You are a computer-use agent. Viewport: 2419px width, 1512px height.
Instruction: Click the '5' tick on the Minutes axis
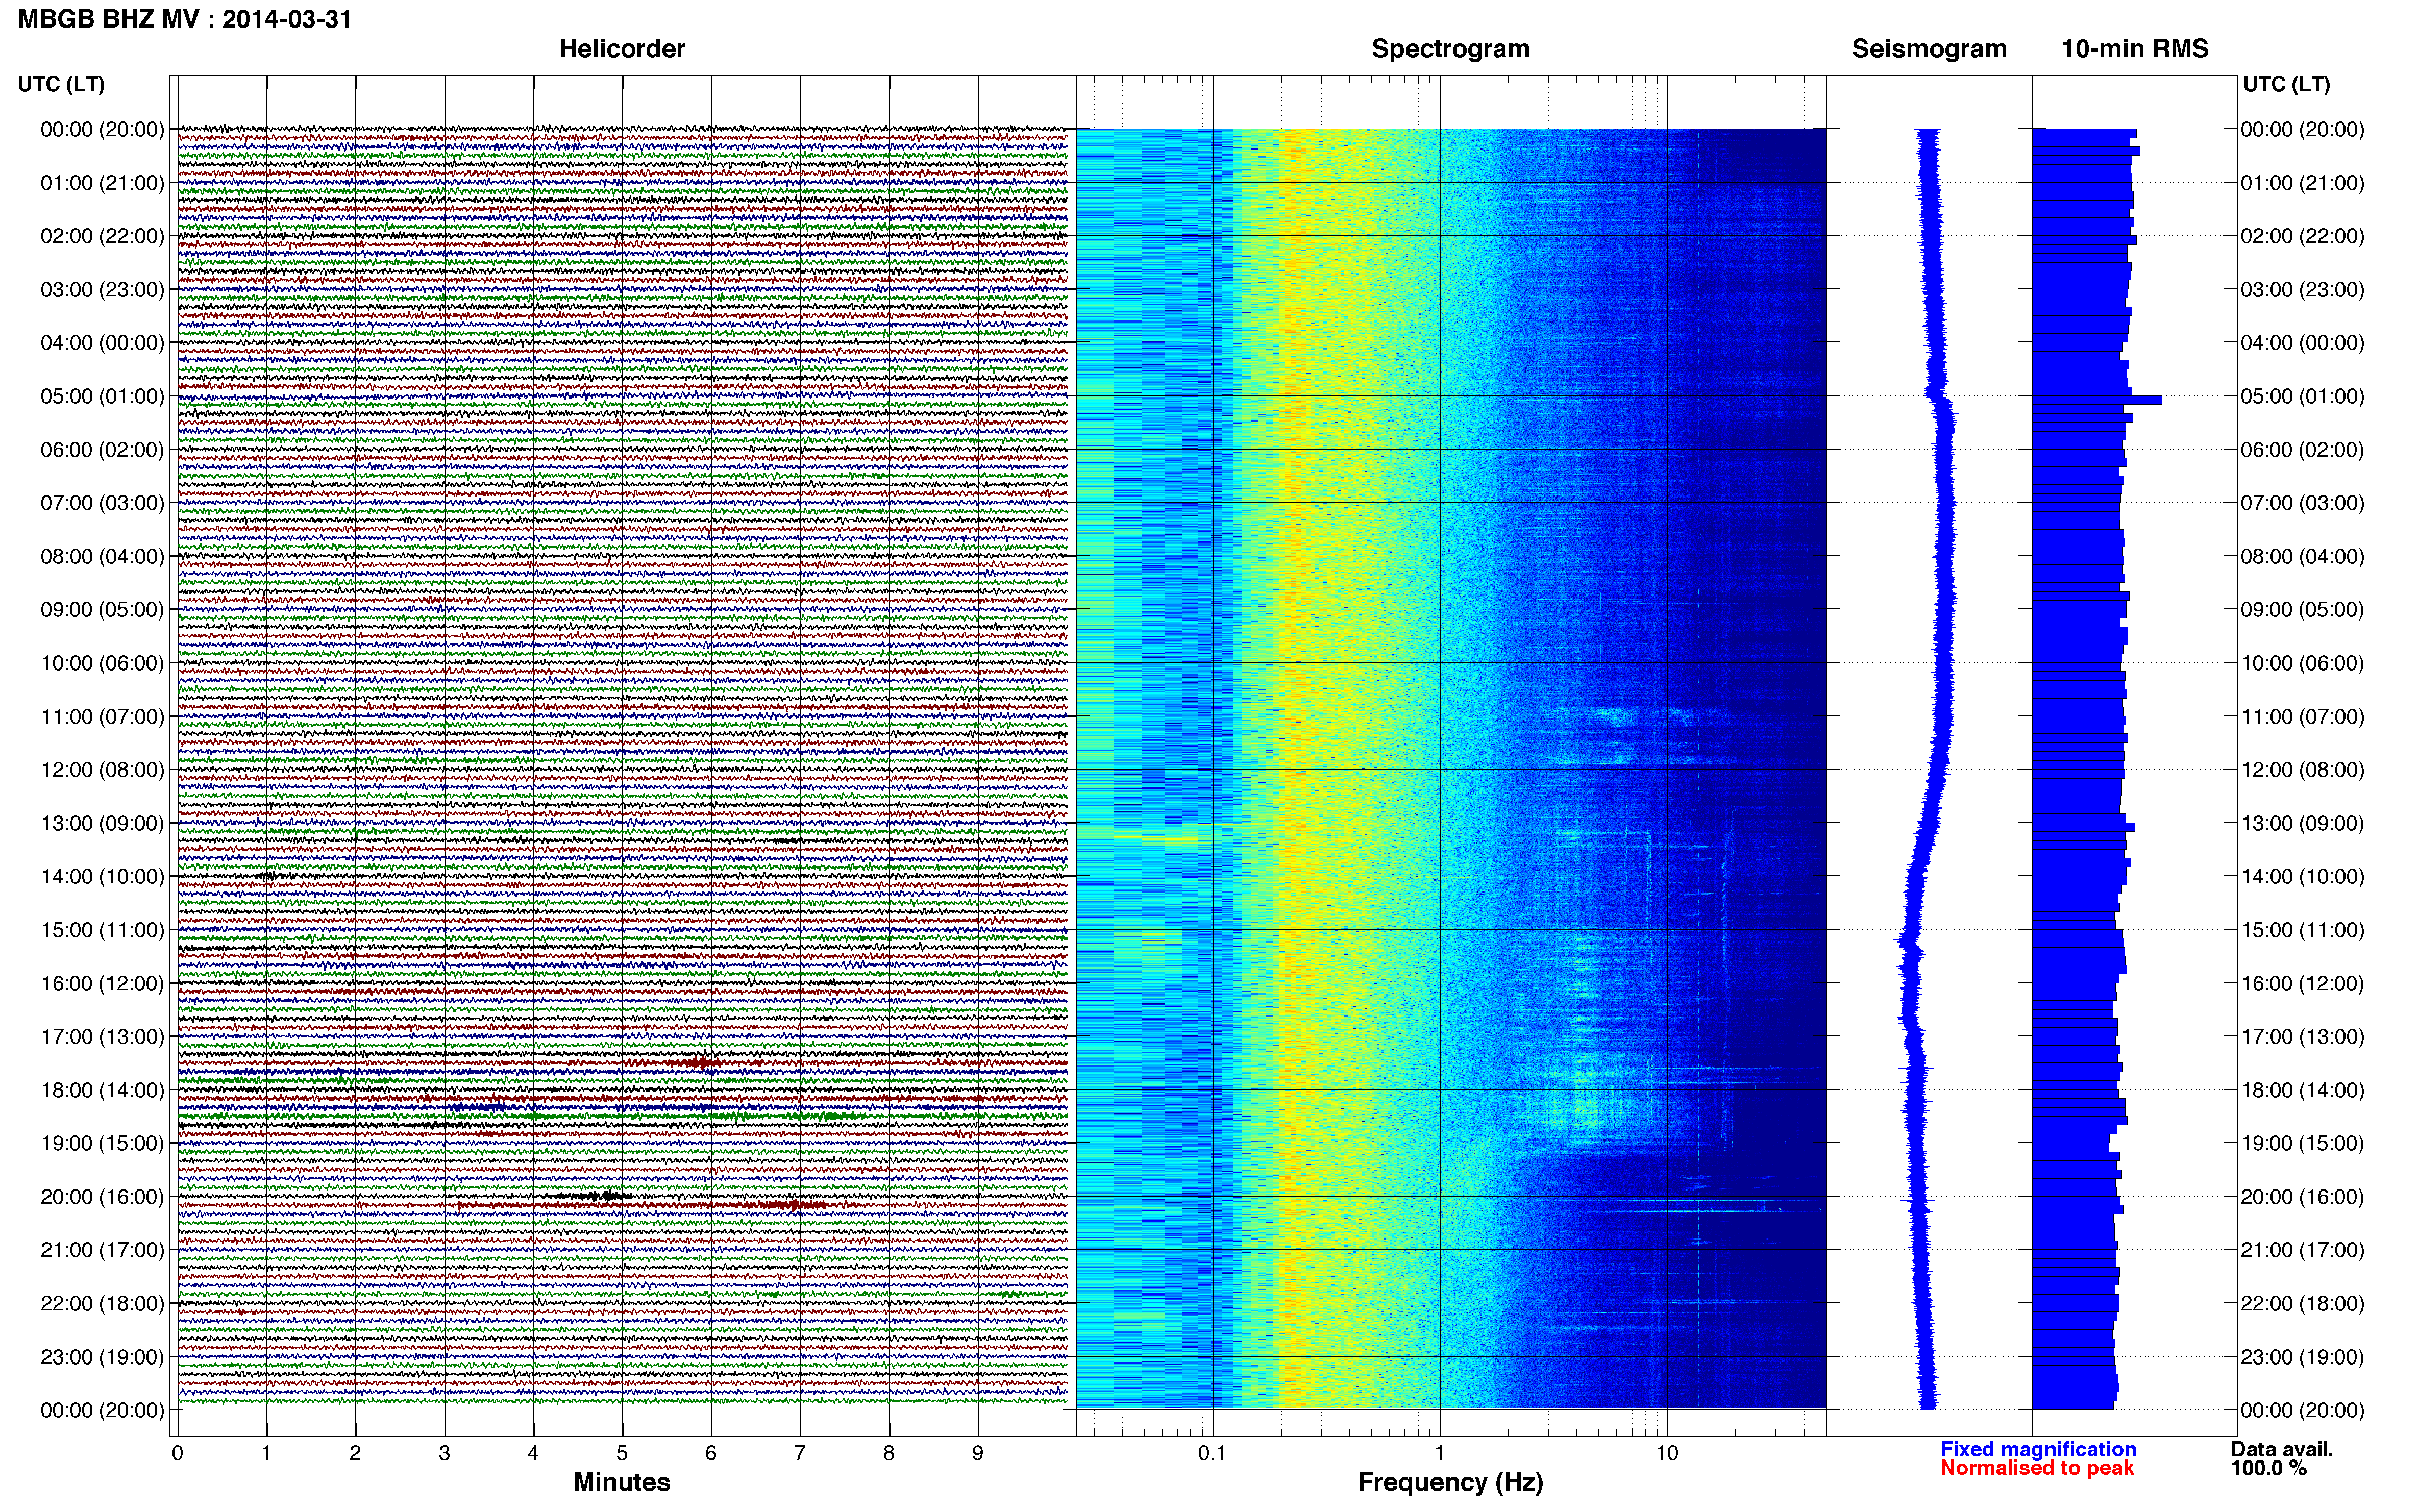622,1454
